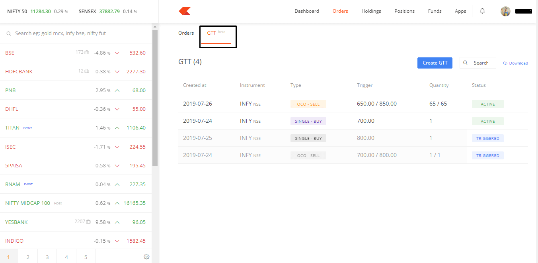Open the user profile avatar

point(505,11)
